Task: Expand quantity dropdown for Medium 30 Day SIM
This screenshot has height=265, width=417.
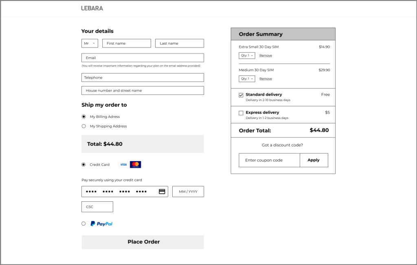Action: [x=247, y=79]
